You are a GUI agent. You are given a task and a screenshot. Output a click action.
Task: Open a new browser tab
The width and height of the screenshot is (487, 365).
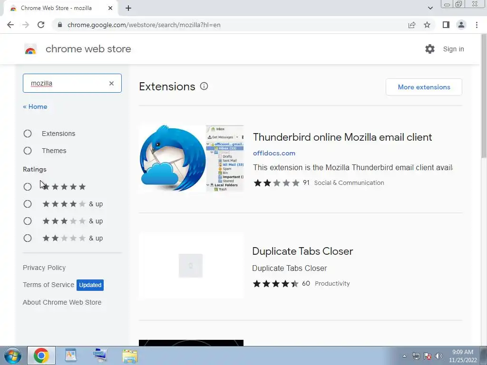coord(128,8)
